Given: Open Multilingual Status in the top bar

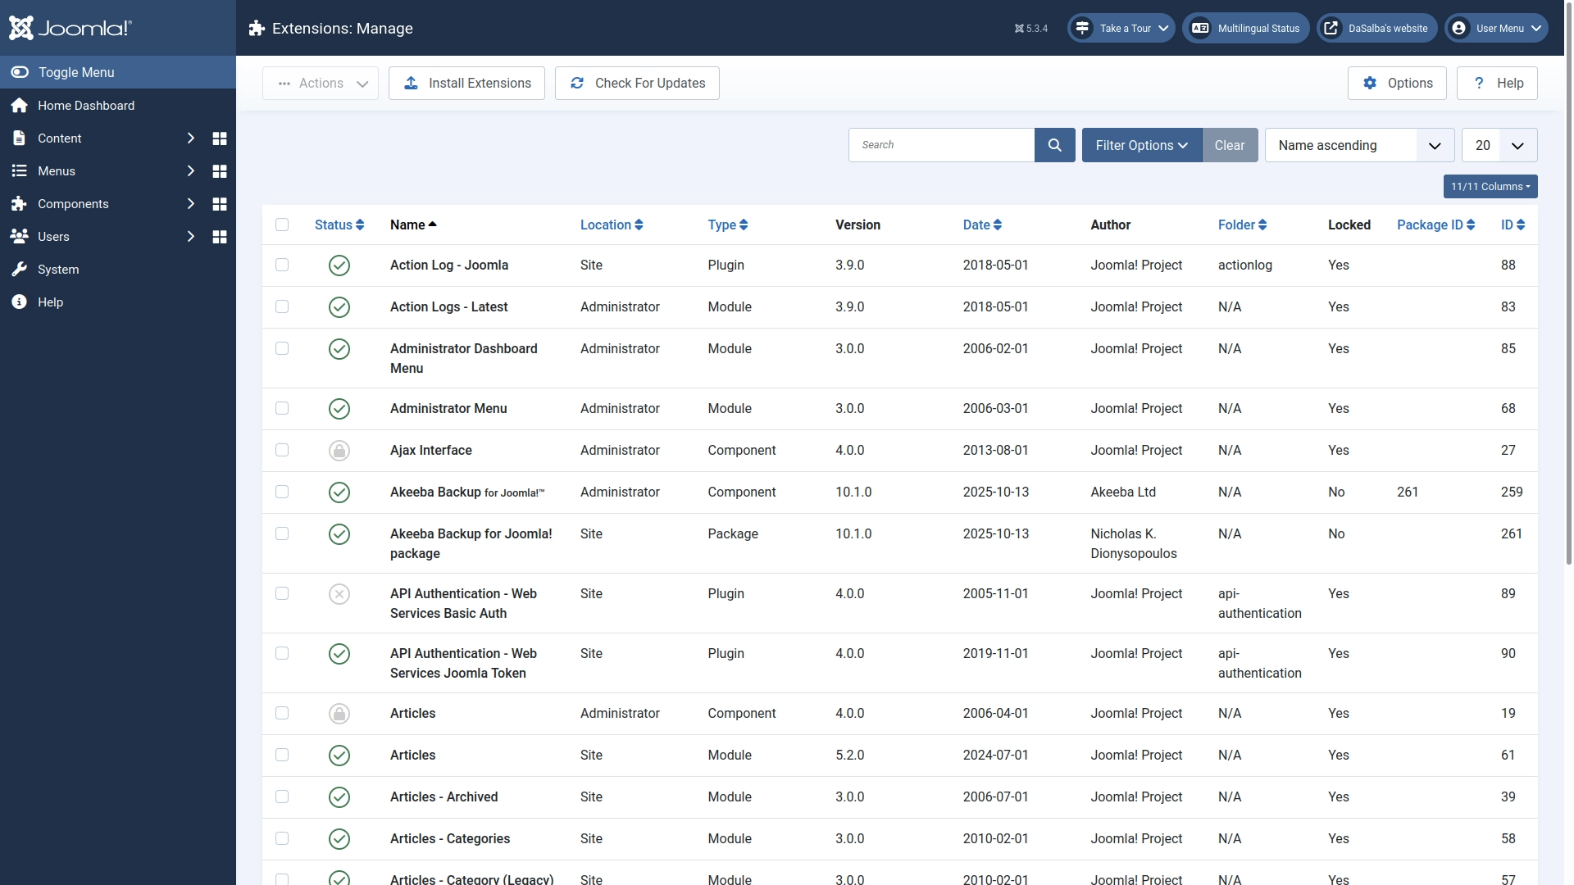Looking at the screenshot, I should (1245, 28).
